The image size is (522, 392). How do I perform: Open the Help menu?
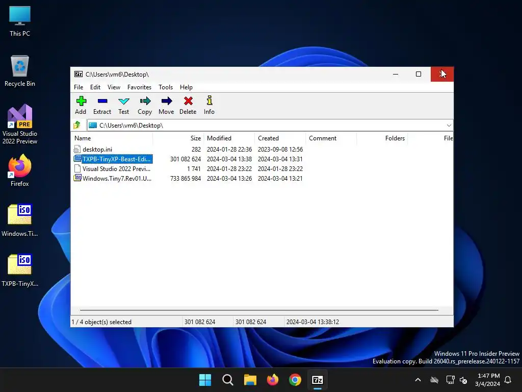coord(186,87)
